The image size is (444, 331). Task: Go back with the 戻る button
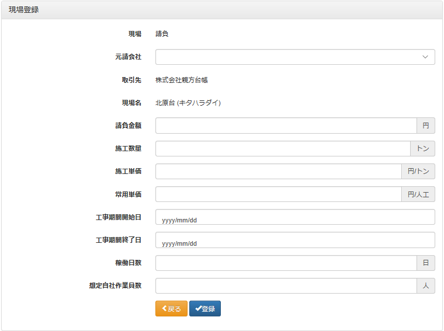tap(171, 308)
